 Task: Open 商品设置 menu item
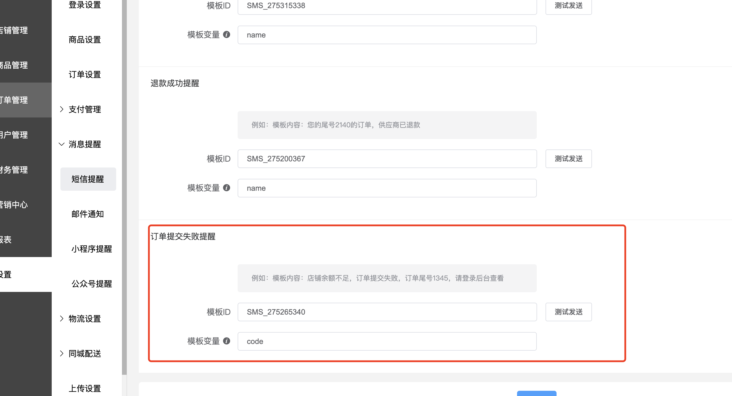coord(85,40)
